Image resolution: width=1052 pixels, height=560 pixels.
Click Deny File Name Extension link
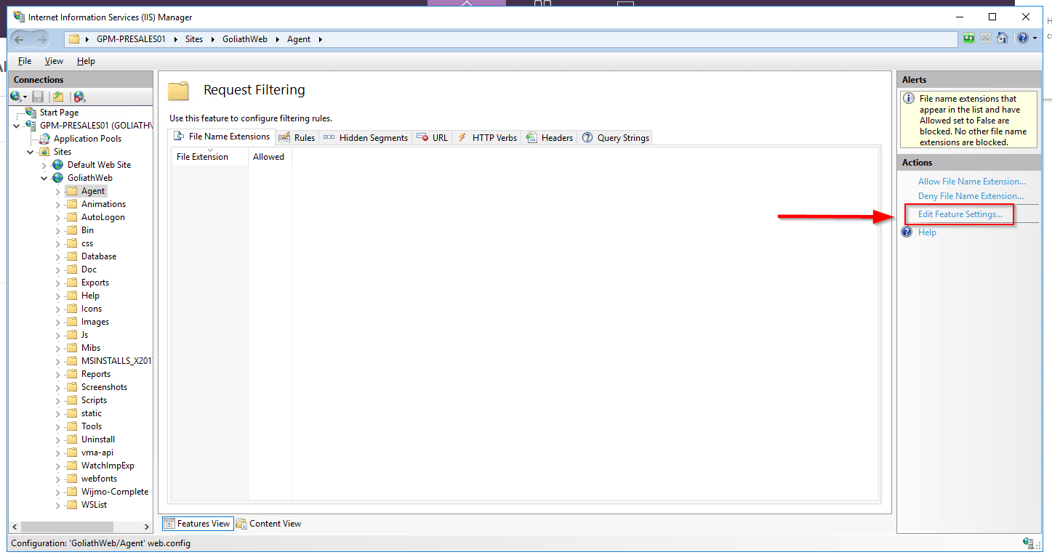971,195
